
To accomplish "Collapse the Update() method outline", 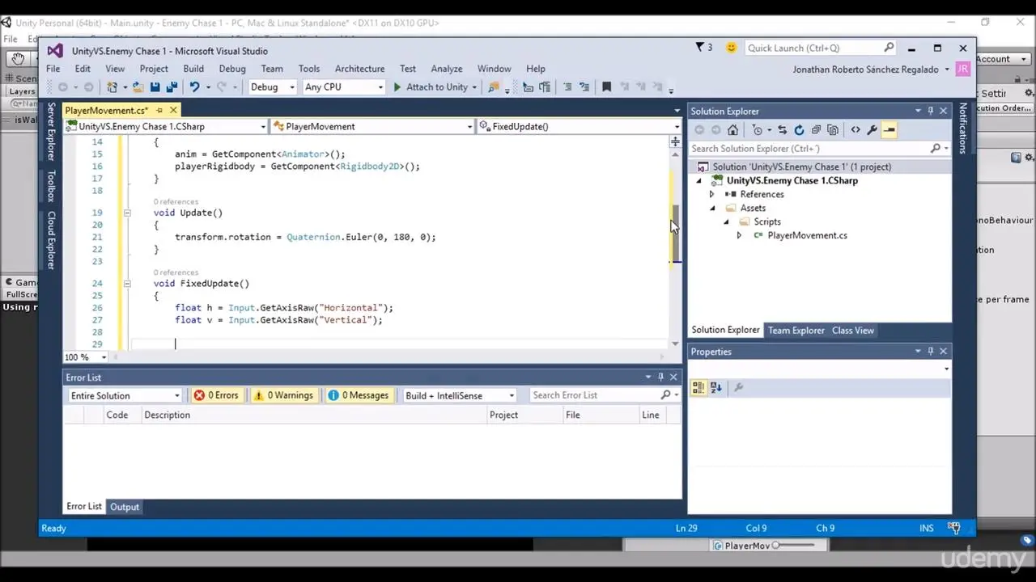I will [127, 213].
